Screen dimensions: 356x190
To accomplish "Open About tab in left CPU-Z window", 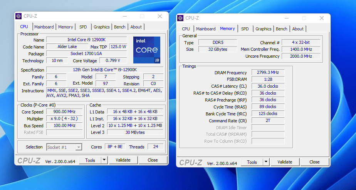I will 136,27.
